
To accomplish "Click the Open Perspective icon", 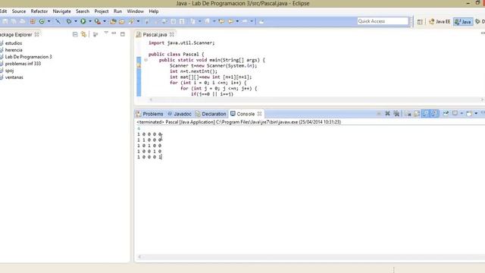I will click(420, 22).
